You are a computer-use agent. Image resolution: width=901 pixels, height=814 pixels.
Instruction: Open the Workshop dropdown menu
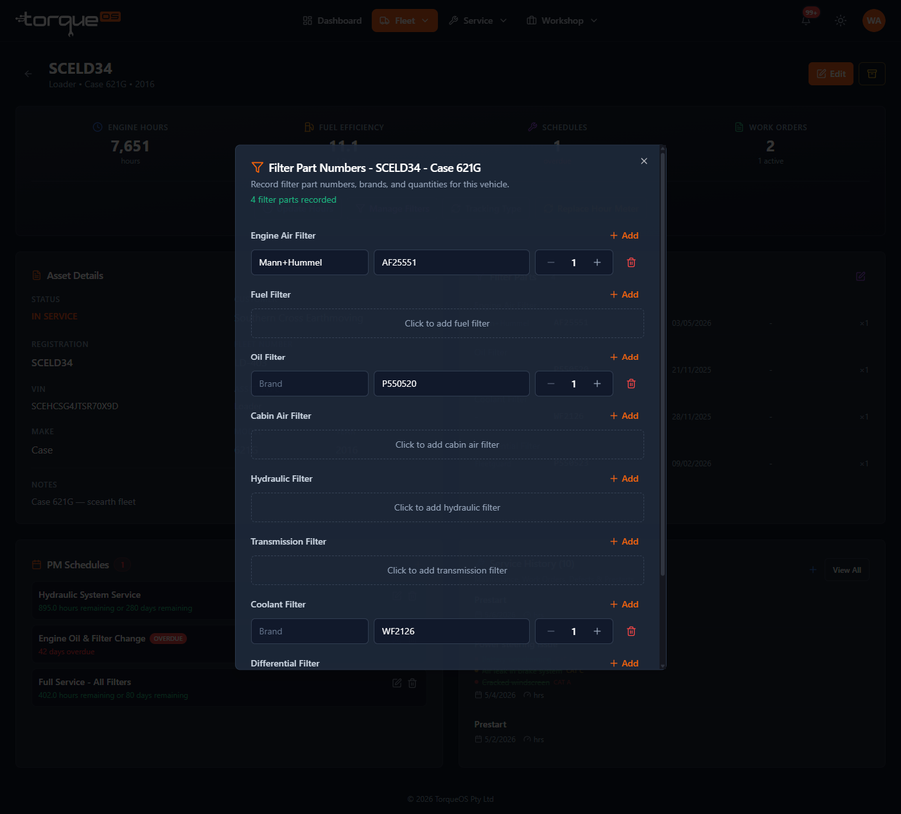562,21
